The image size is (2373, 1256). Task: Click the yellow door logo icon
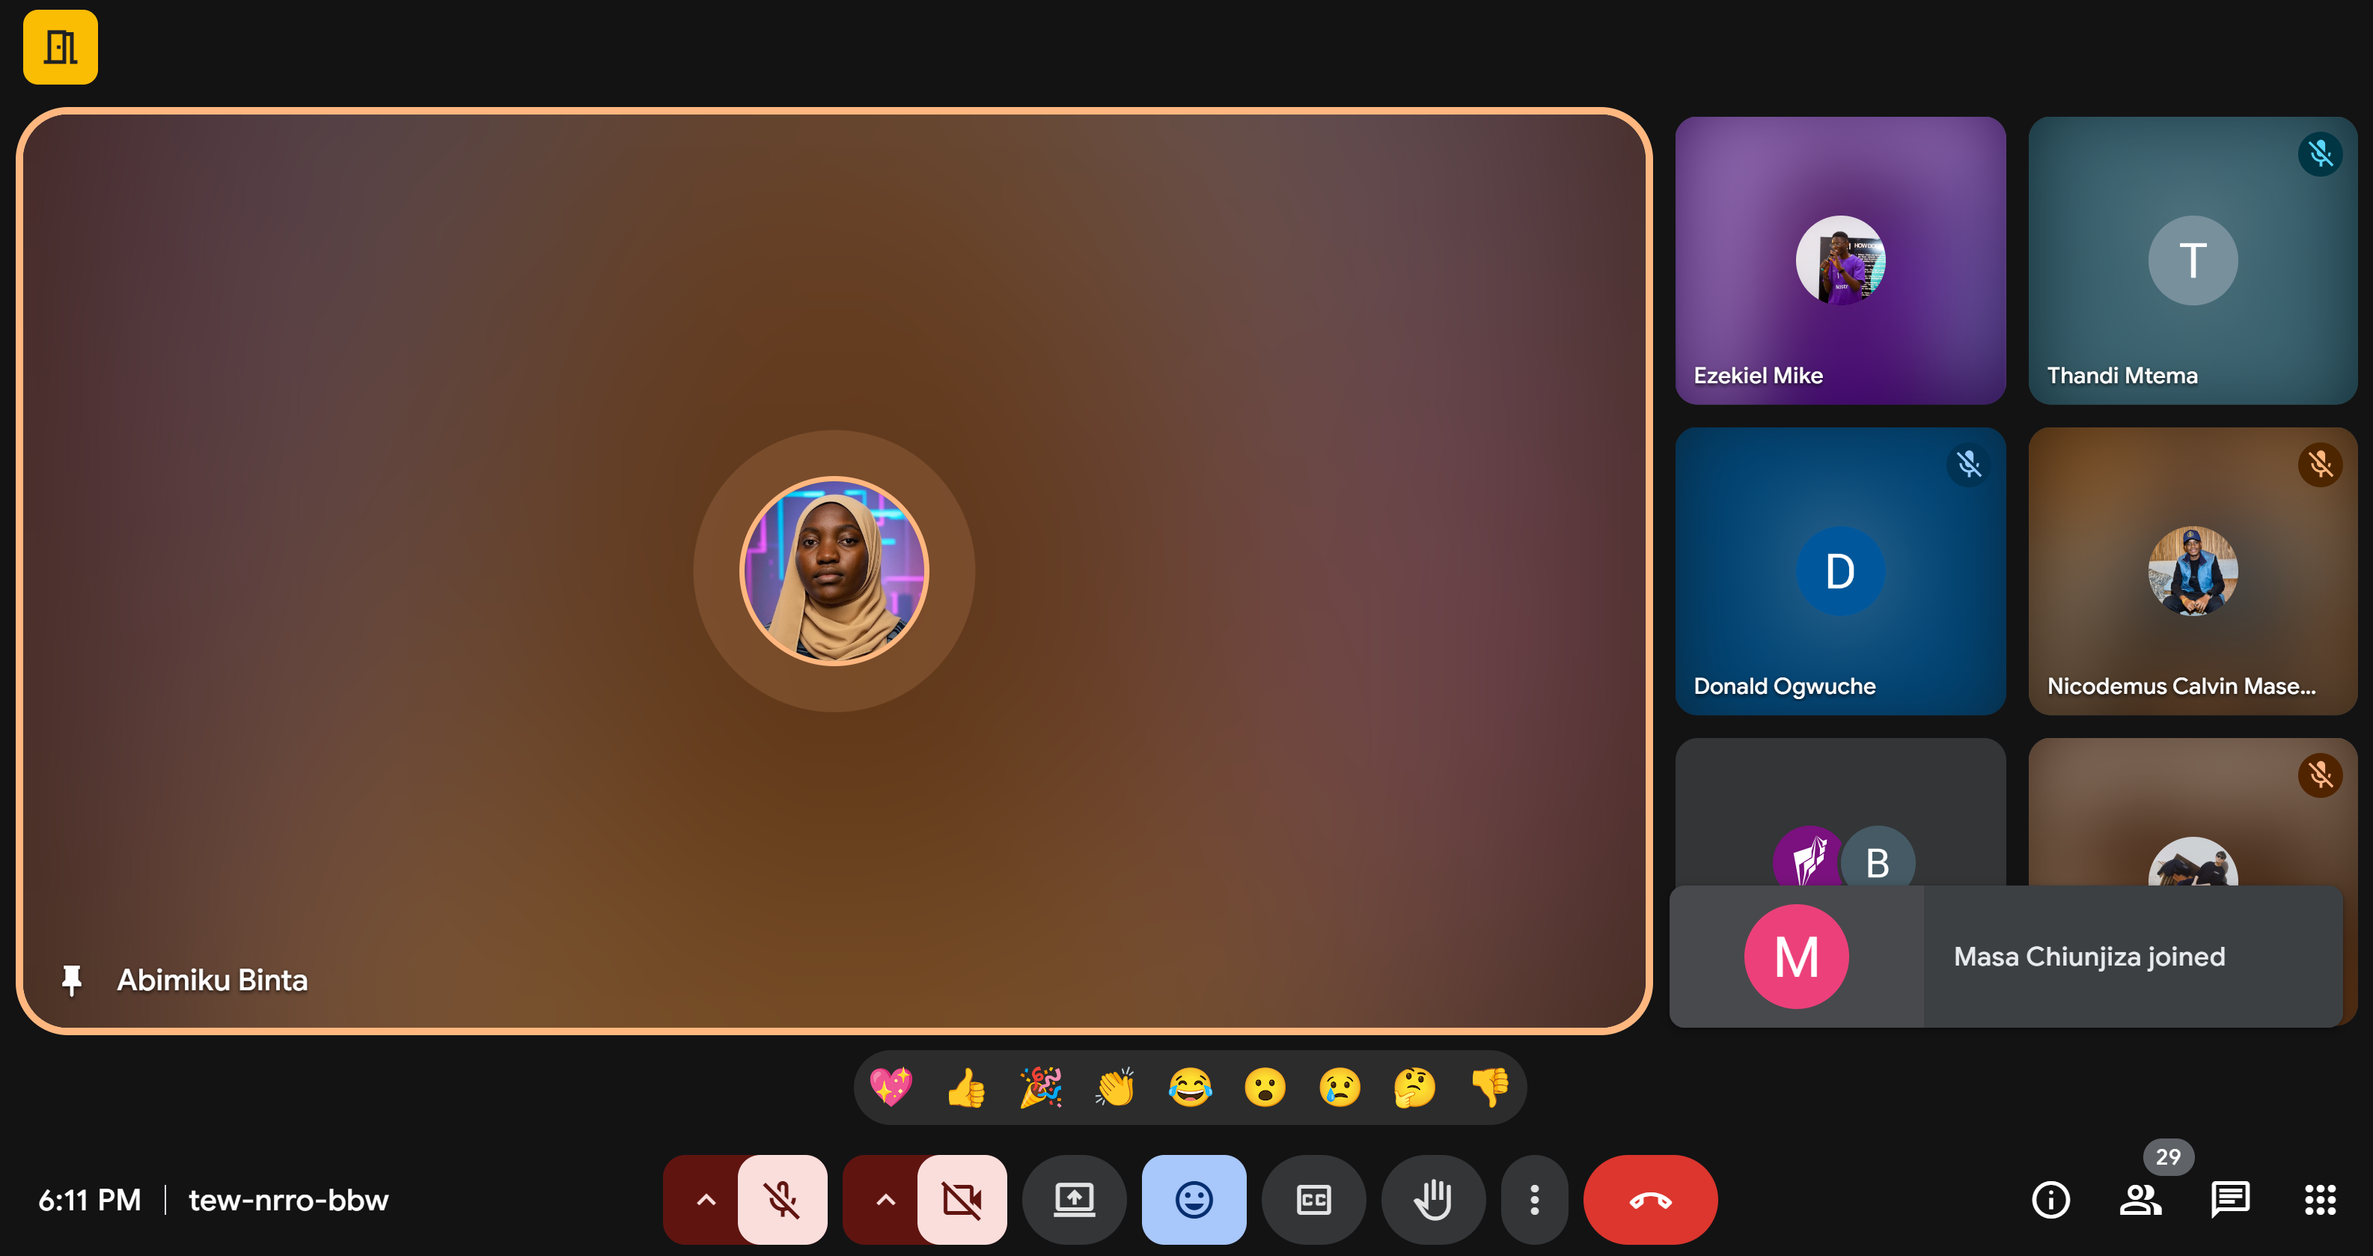pyautogui.click(x=60, y=47)
